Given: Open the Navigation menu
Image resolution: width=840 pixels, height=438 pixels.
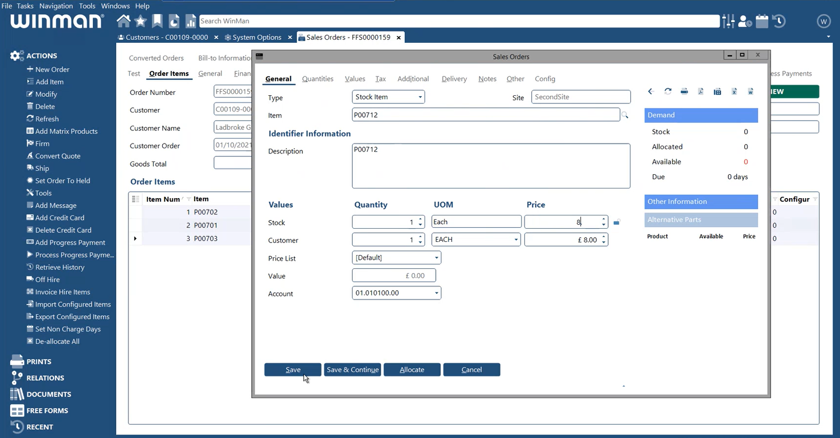Looking at the screenshot, I should tap(56, 6).
